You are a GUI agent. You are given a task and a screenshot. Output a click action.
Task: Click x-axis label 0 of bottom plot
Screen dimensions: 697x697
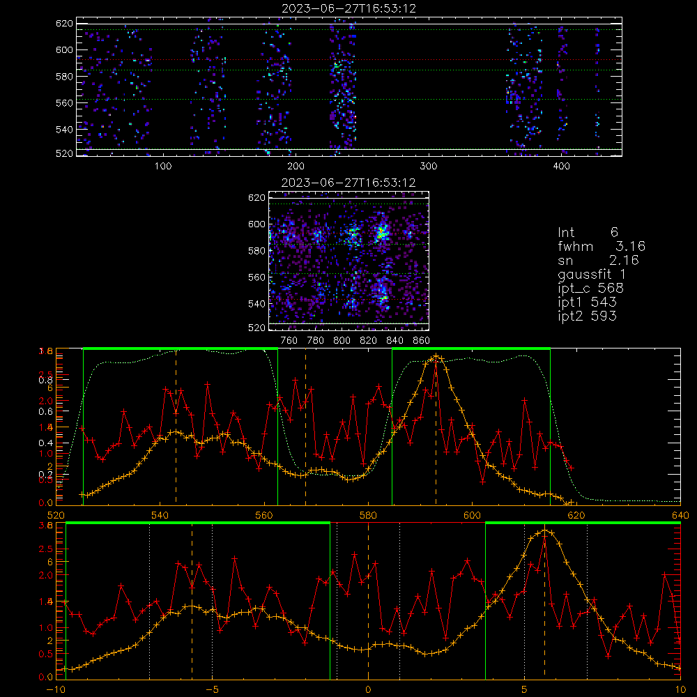click(368, 689)
